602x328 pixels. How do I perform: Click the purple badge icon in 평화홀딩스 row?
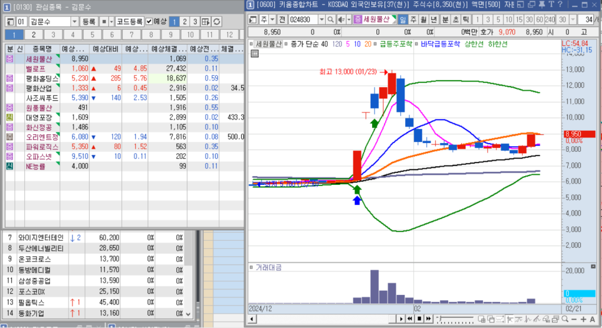pyautogui.click(x=9, y=78)
